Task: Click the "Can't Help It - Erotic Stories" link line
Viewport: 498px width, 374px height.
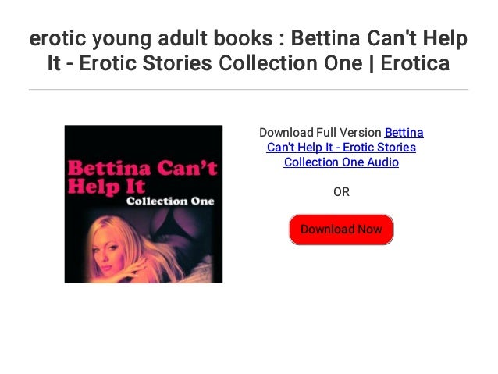Action: click(341, 148)
